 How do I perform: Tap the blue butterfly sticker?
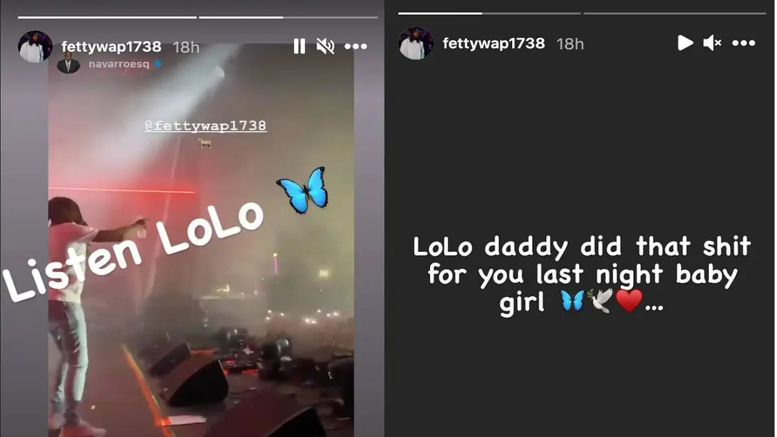click(x=302, y=190)
